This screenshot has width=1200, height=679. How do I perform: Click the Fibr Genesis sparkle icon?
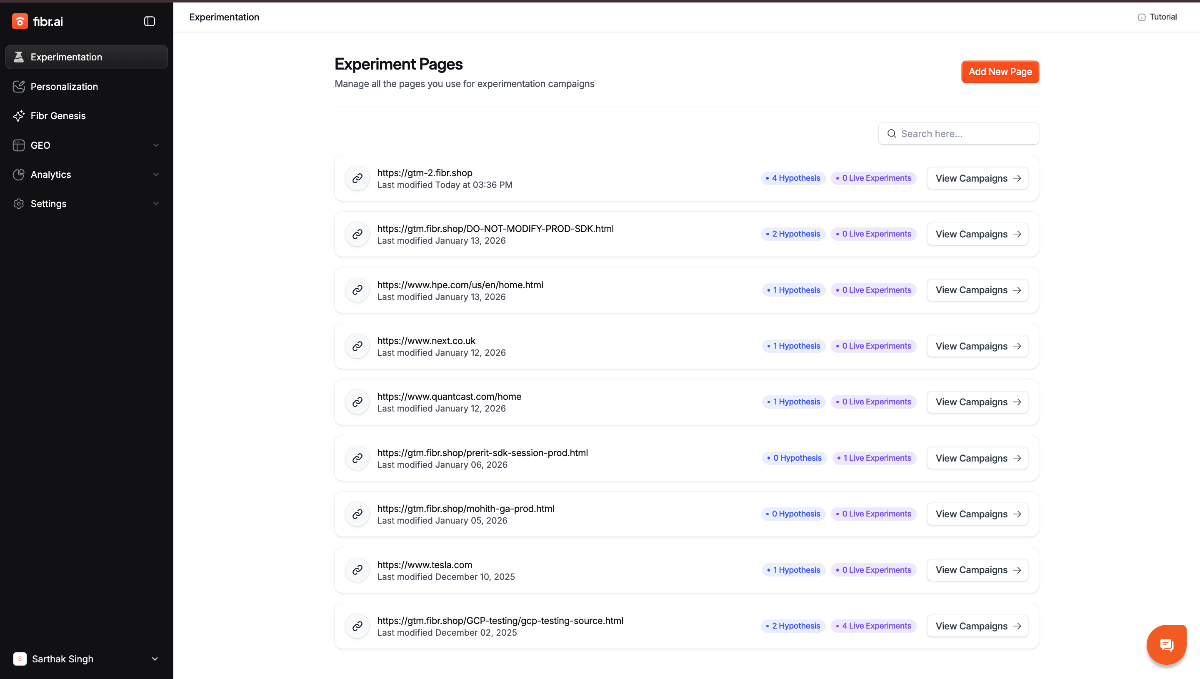pos(19,116)
